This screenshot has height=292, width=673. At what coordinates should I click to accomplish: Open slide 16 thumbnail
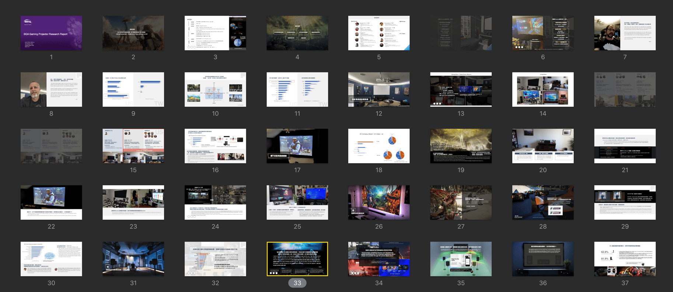(215, 146)
